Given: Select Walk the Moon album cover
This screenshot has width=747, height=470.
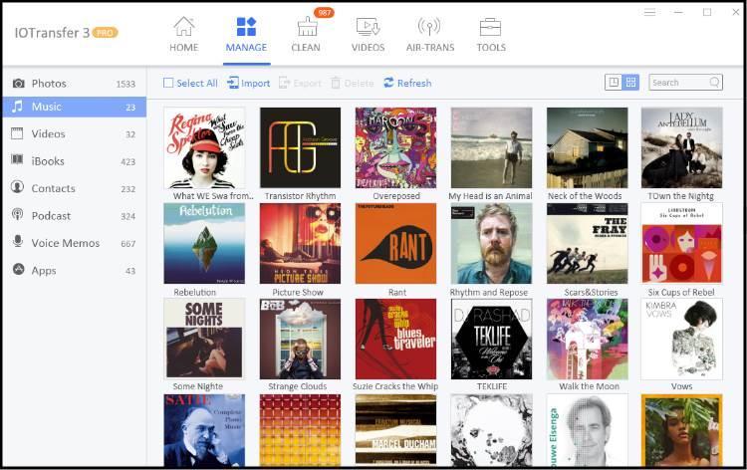Looking at the screenshot, I should [587, 339].
